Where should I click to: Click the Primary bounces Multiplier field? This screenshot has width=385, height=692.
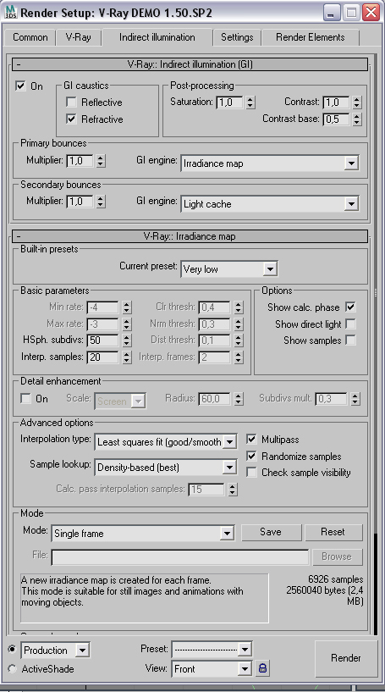pos(80,161)
